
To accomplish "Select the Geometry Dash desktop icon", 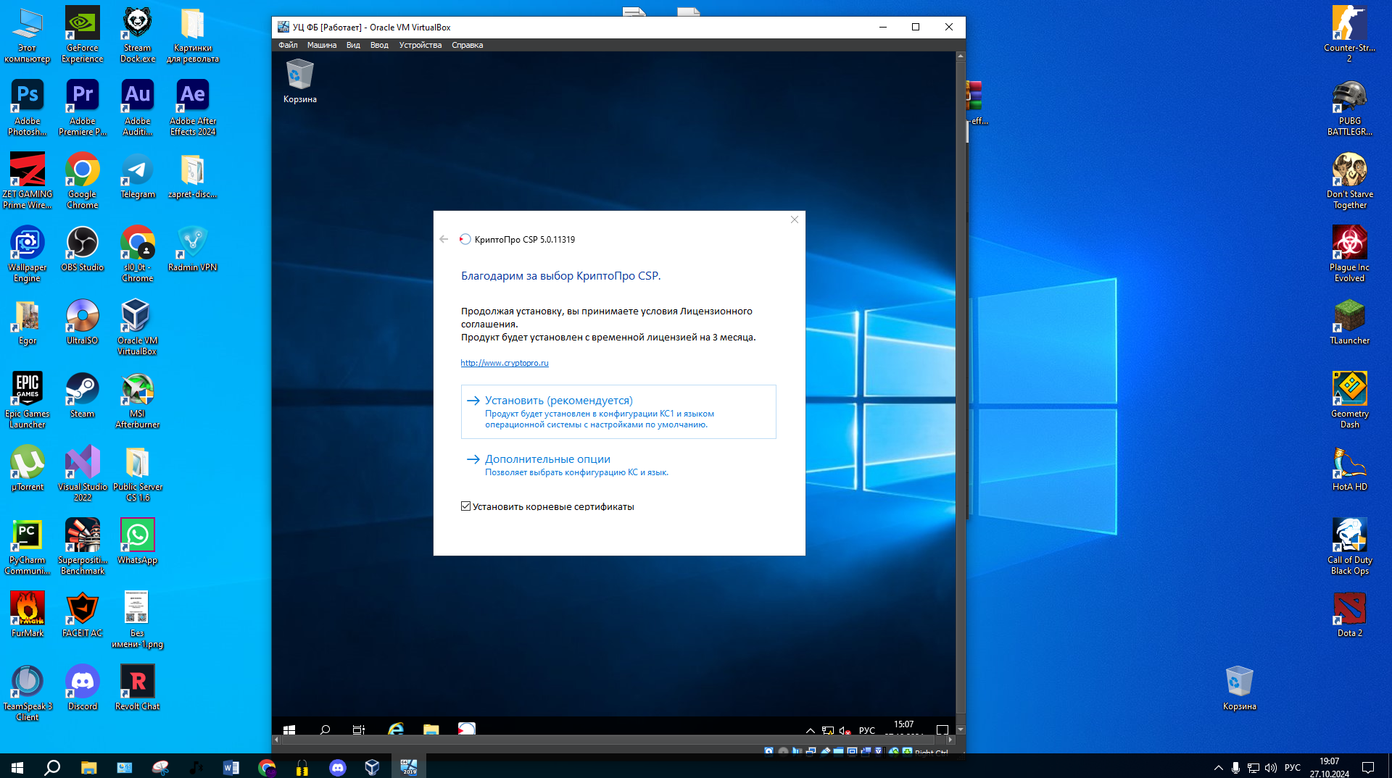I will pos(1349,399).
